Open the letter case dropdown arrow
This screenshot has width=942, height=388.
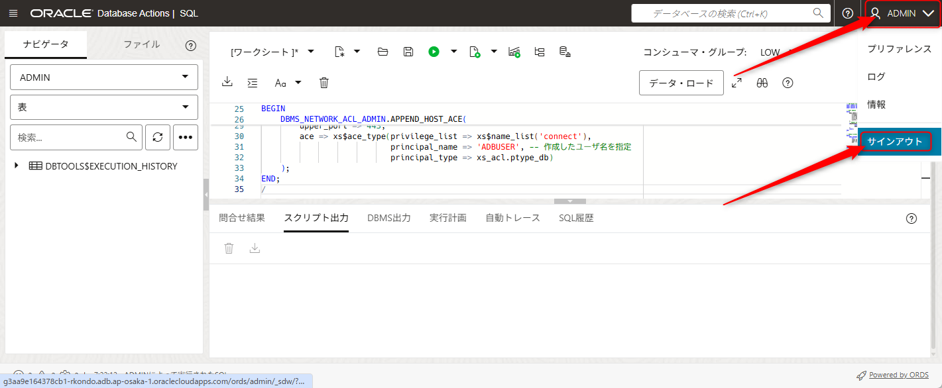coord(298,82)
